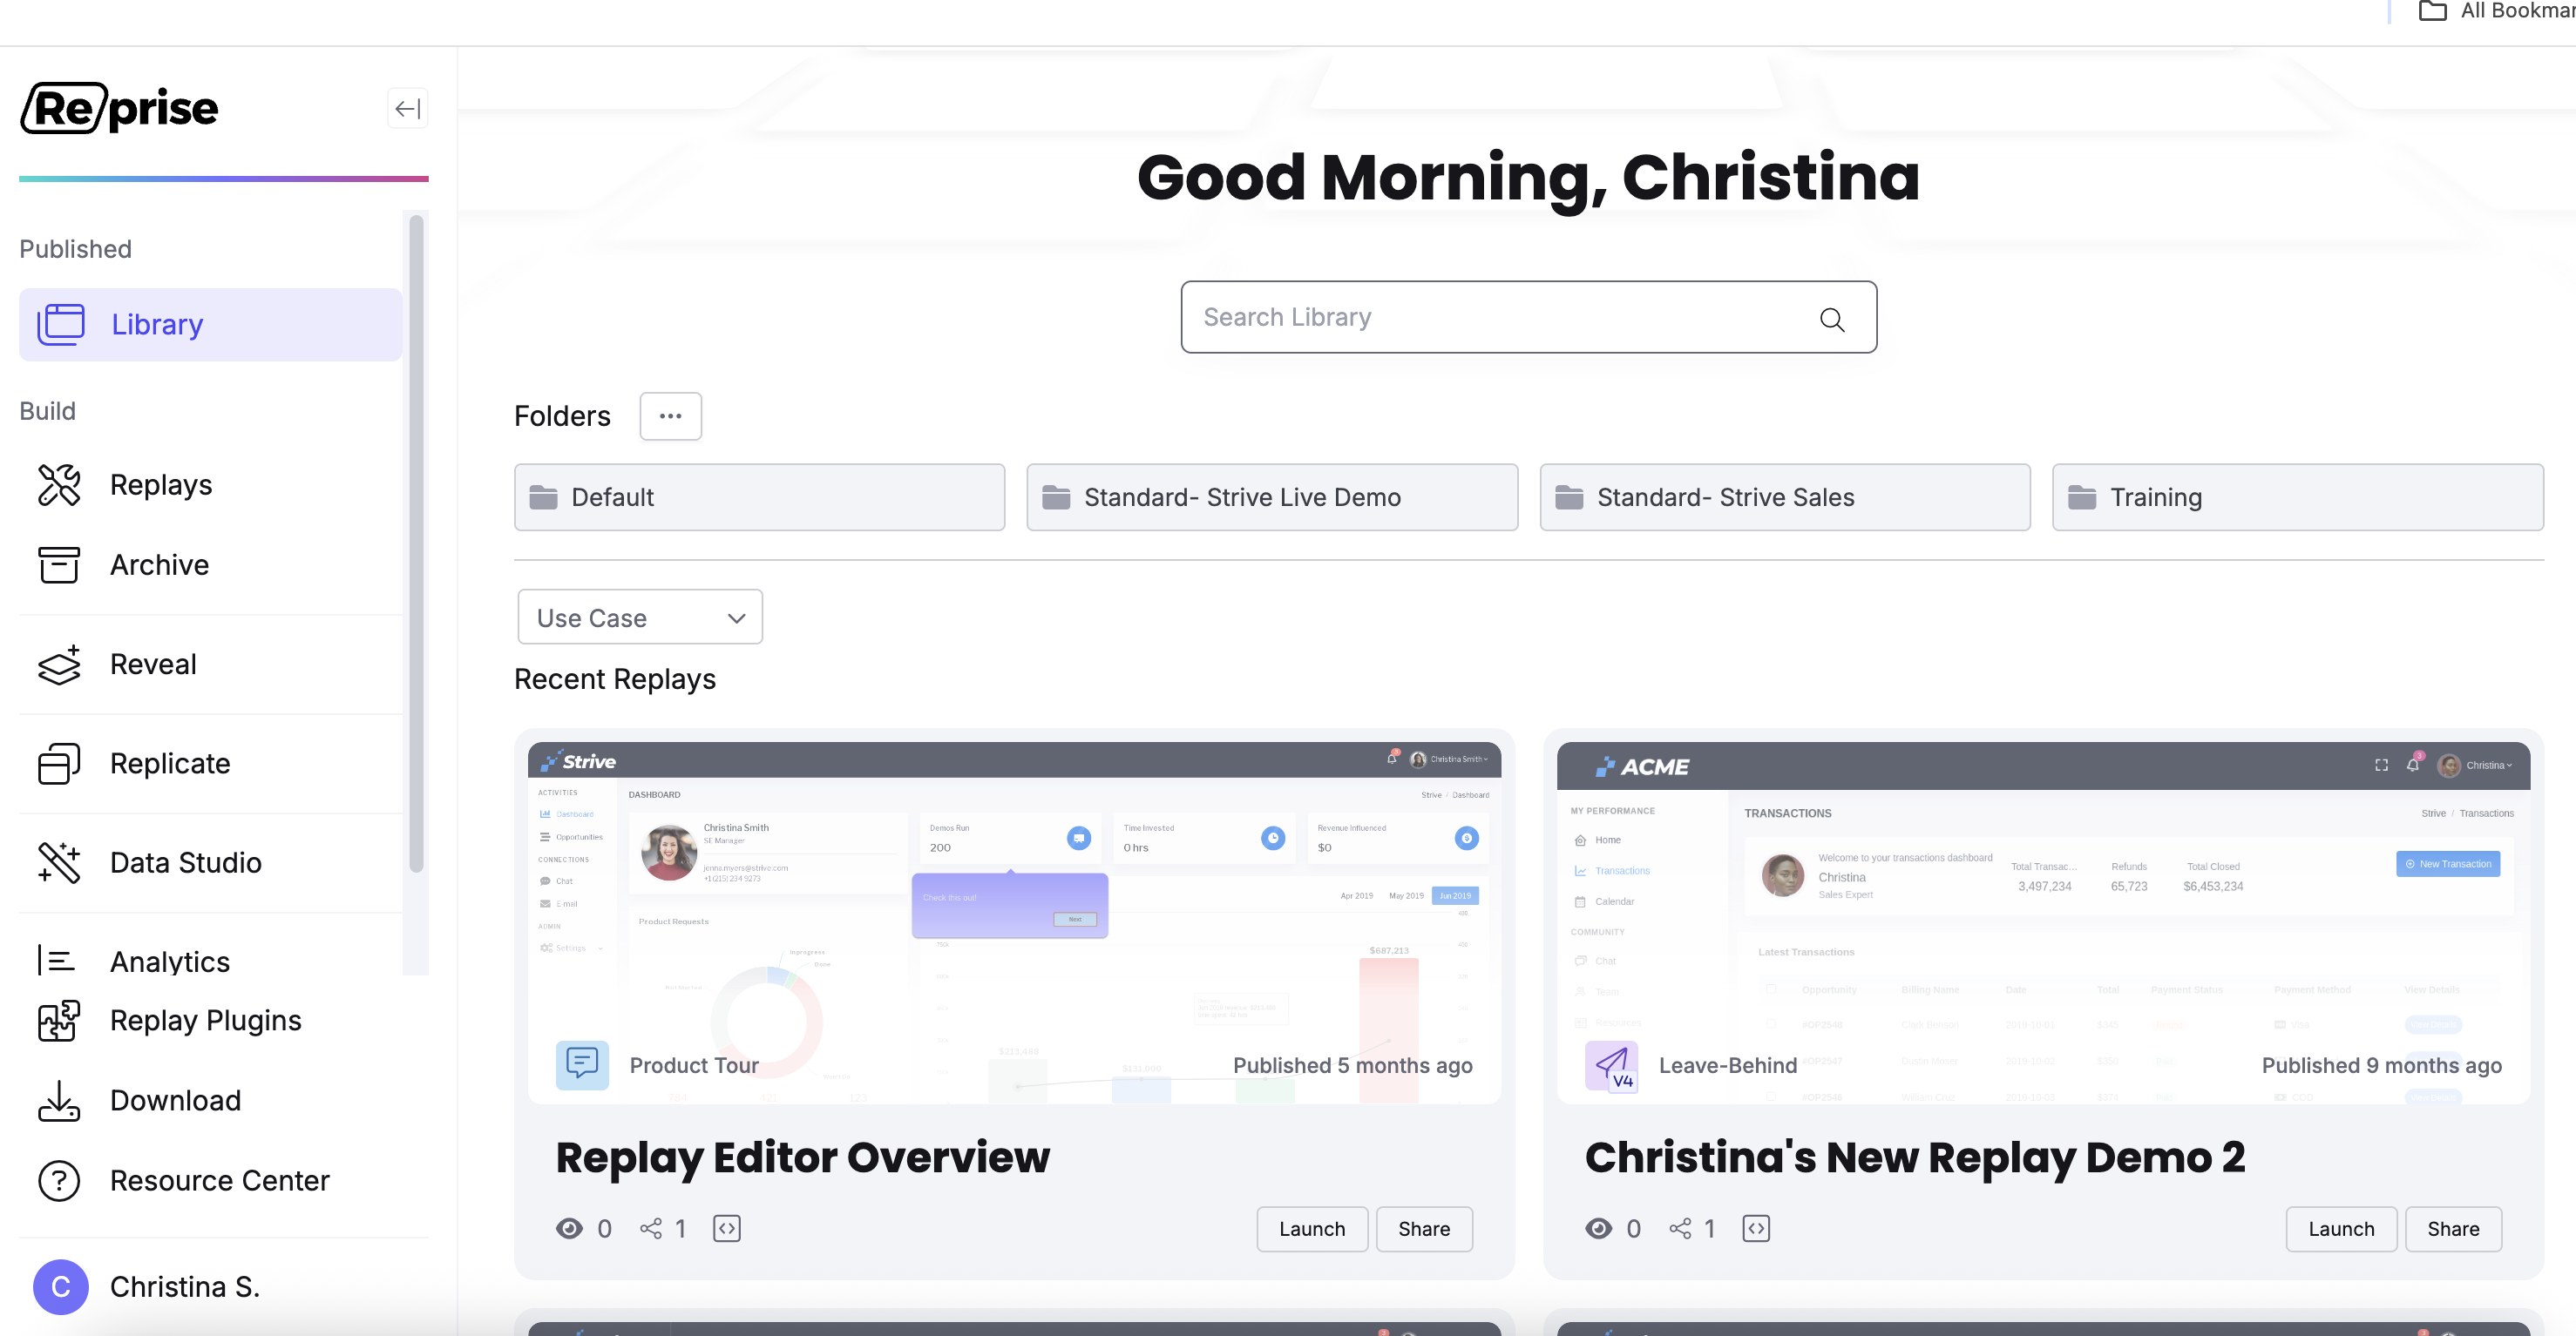This screenshot has width=2576, height=1336.
Task: Open Christina's New Replay Demo 2 thumbnail
Action: tap(2043, 922)
